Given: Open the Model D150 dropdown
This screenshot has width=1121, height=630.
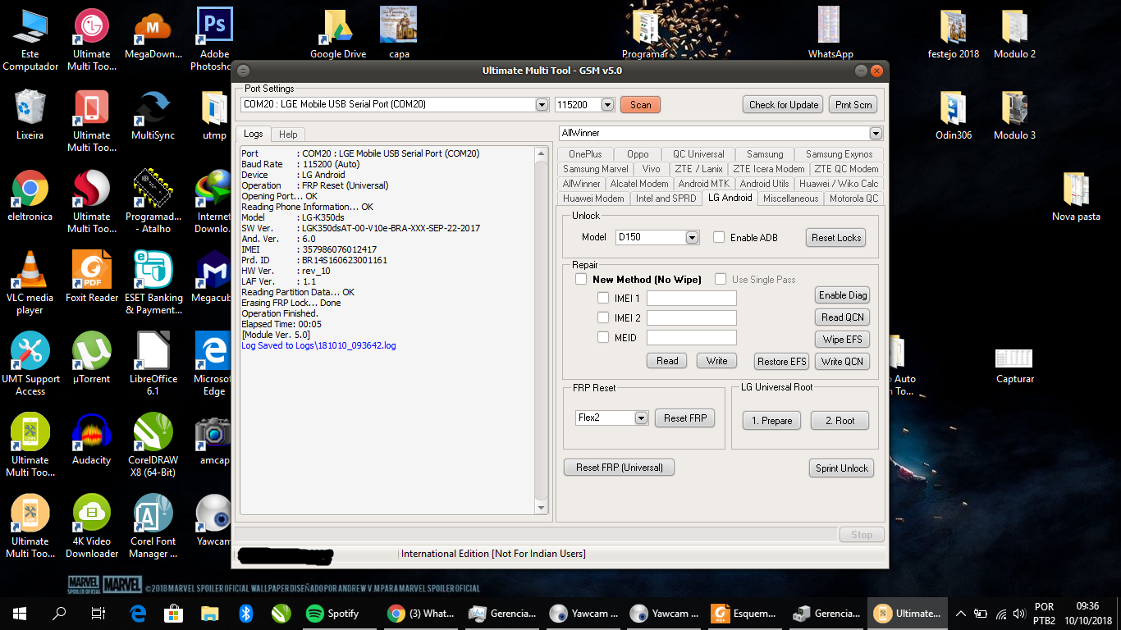Looking at the screenshot, I should click(692, 237).
